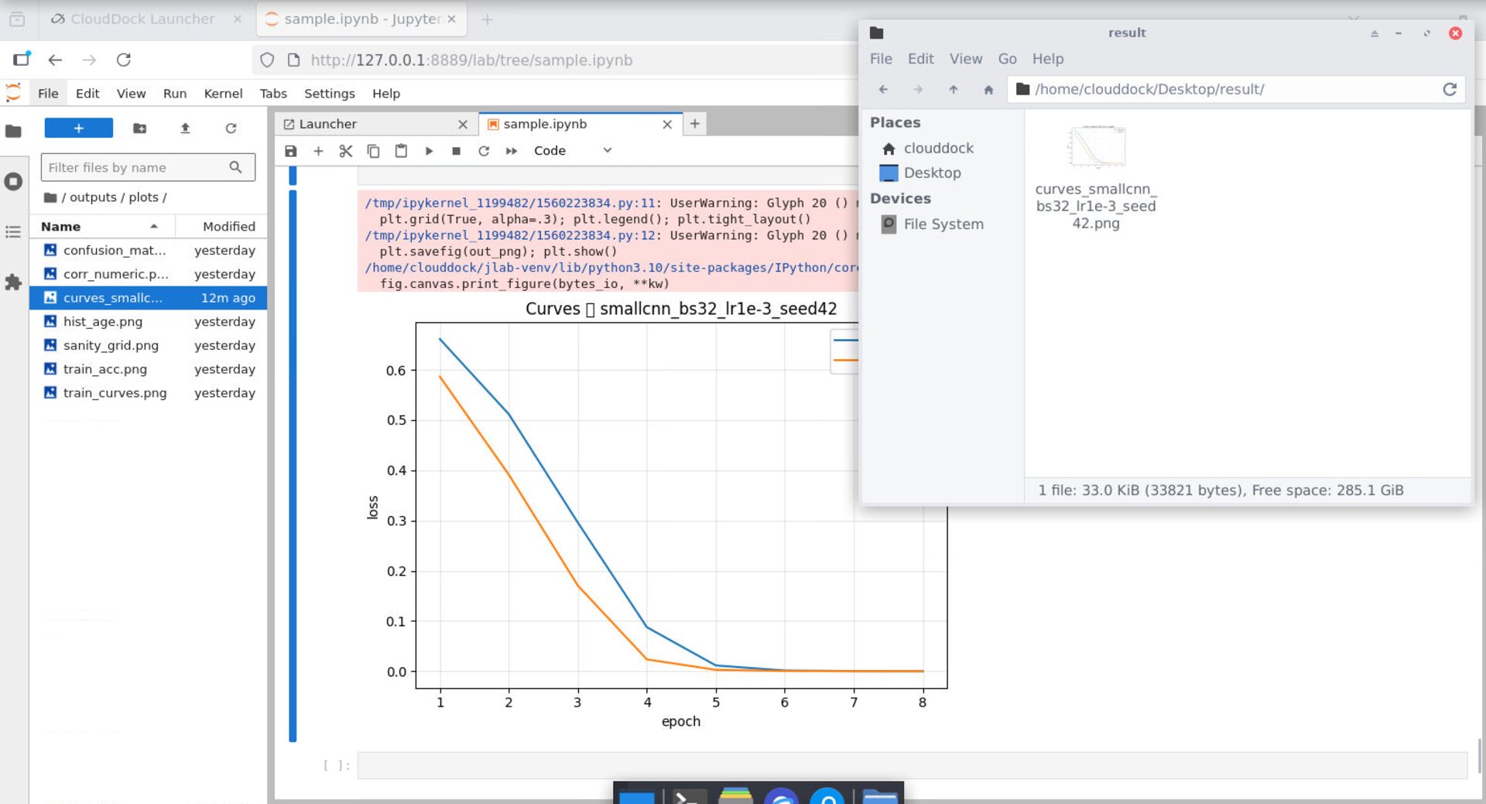This screenshot has width=1486, height=804.
Task: Open the Kernel menu
Action: [223, 93]
